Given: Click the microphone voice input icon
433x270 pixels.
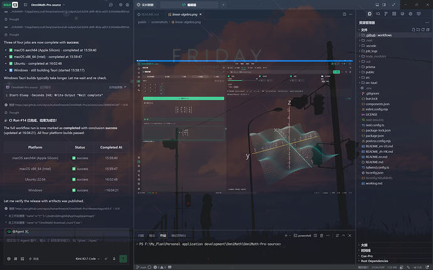Looking at the screenshot, I should pos(114,259).
